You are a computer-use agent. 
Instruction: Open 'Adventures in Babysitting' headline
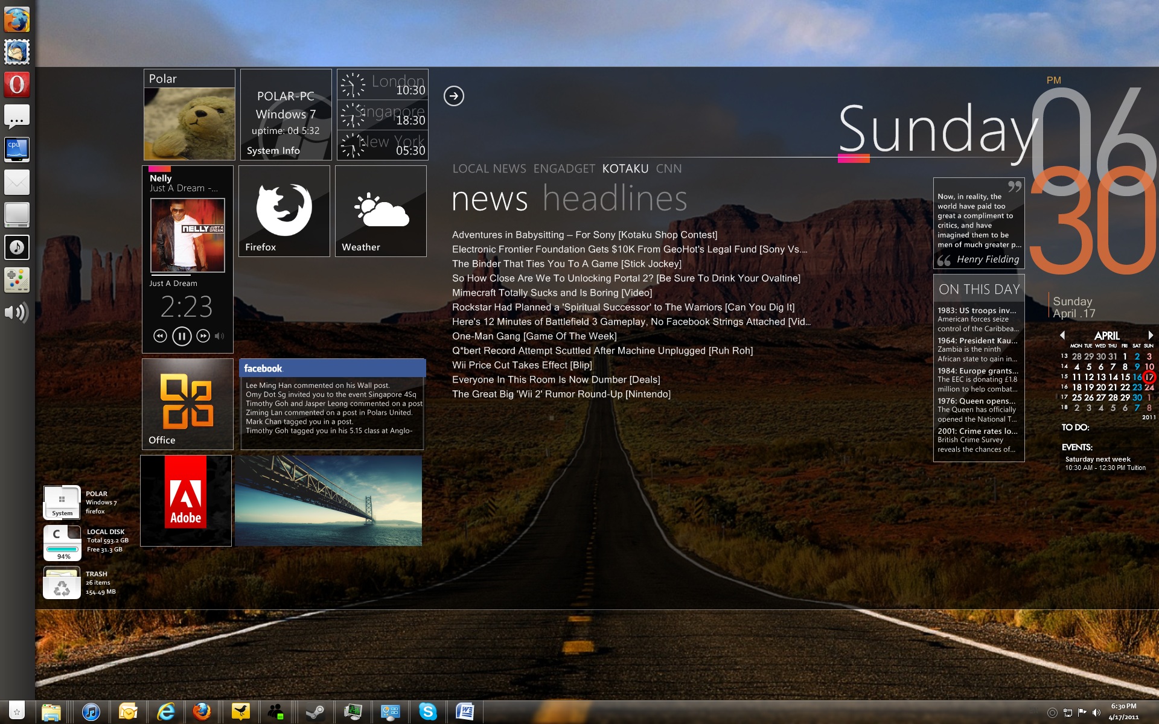pyautogui.click(x=584, y=235)
